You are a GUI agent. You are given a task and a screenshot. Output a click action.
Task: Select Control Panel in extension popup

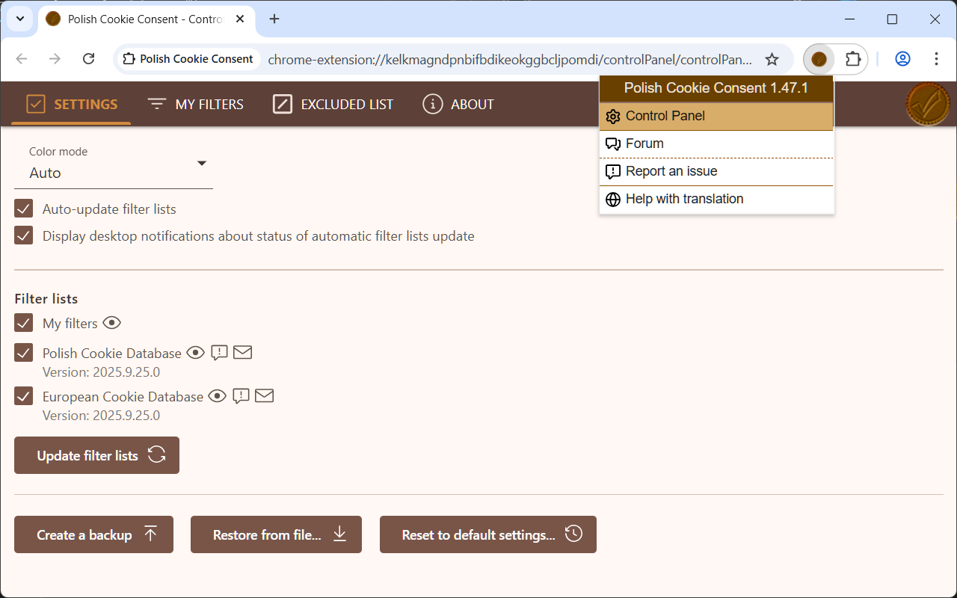coord(716,116)
